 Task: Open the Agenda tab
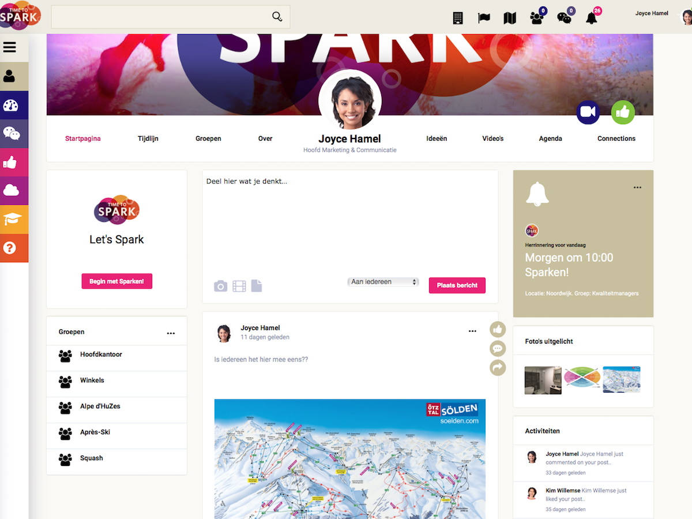(x=551, y=139)
